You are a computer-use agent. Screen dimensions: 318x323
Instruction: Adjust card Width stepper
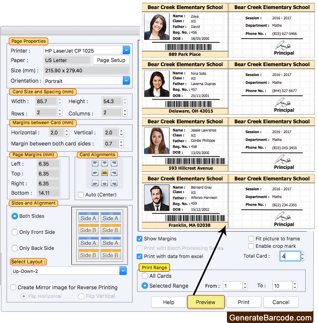59,101
